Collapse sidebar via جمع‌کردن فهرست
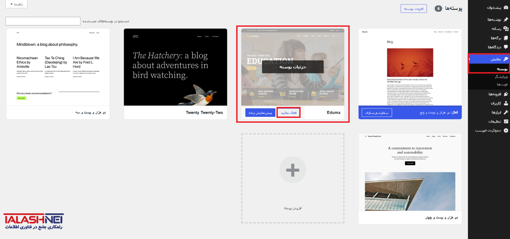510x239 pixels. click(x=489, y=130)
